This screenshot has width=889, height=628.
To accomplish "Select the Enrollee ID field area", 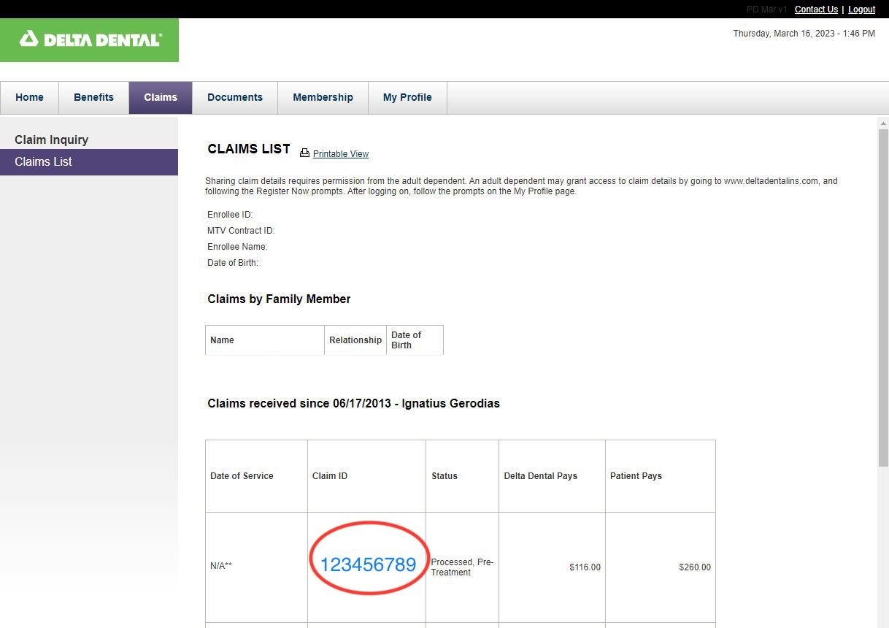I will pos(229,214).
